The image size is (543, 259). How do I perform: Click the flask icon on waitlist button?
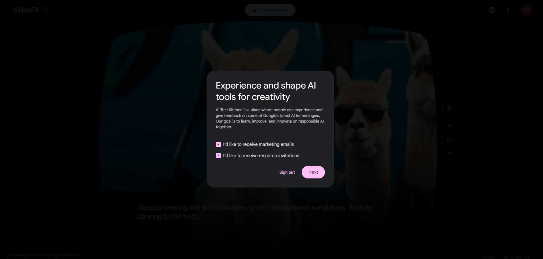pyautogui.click(x=254, y=10)
